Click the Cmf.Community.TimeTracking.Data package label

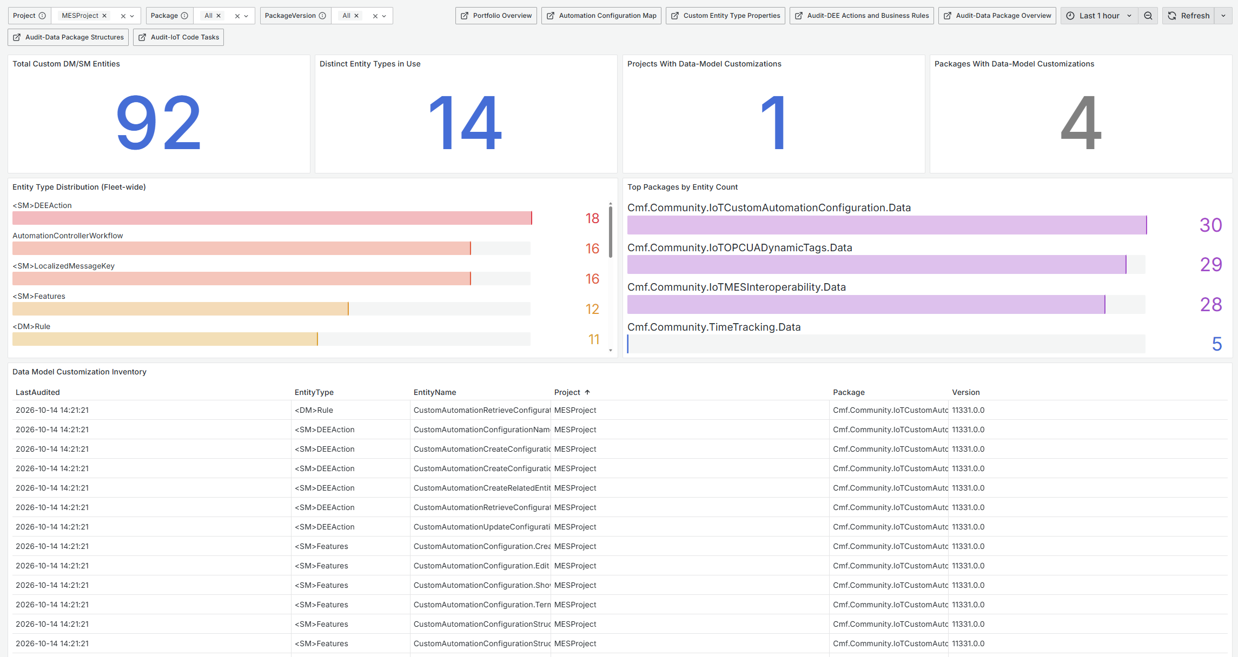[714, 327]
